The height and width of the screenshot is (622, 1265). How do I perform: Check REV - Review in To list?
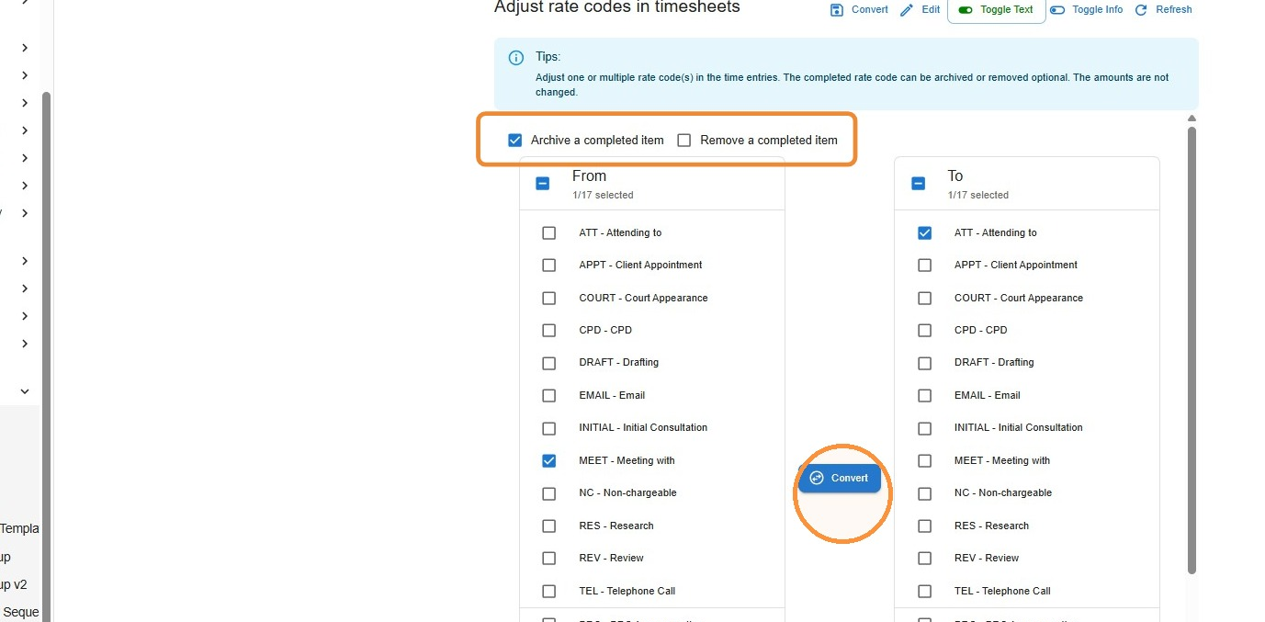click(x=925, y=559)
